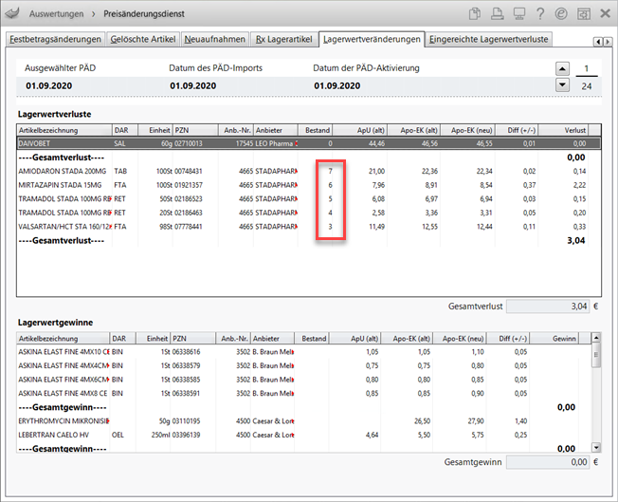Click the calculator window icon in header
The width and height of the screenshot is (618, 502).
(x=583, y=14)
